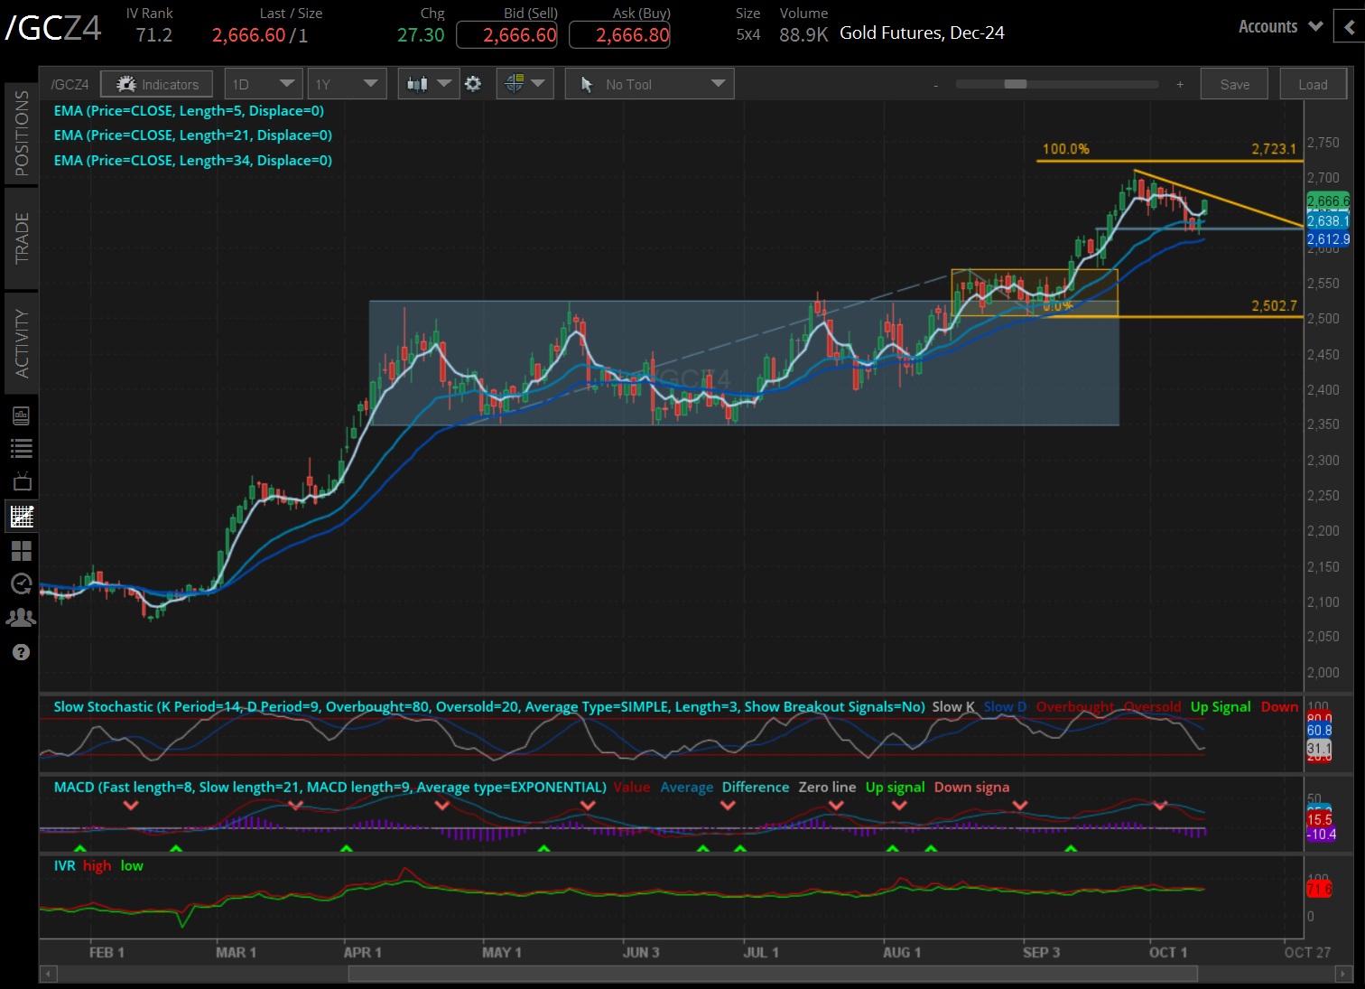The width and height of the screenshot is (1365, 989).
Task: Open the candlestick chart type dropdown
Action: tap(428, 83)
